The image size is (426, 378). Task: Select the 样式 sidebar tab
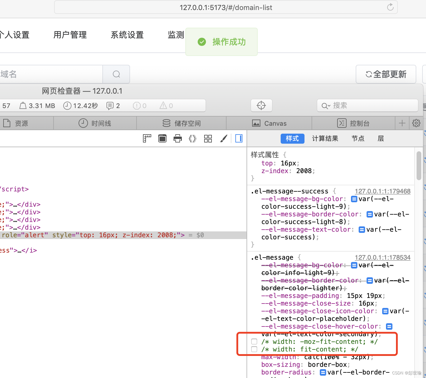[x=292, y=138]
